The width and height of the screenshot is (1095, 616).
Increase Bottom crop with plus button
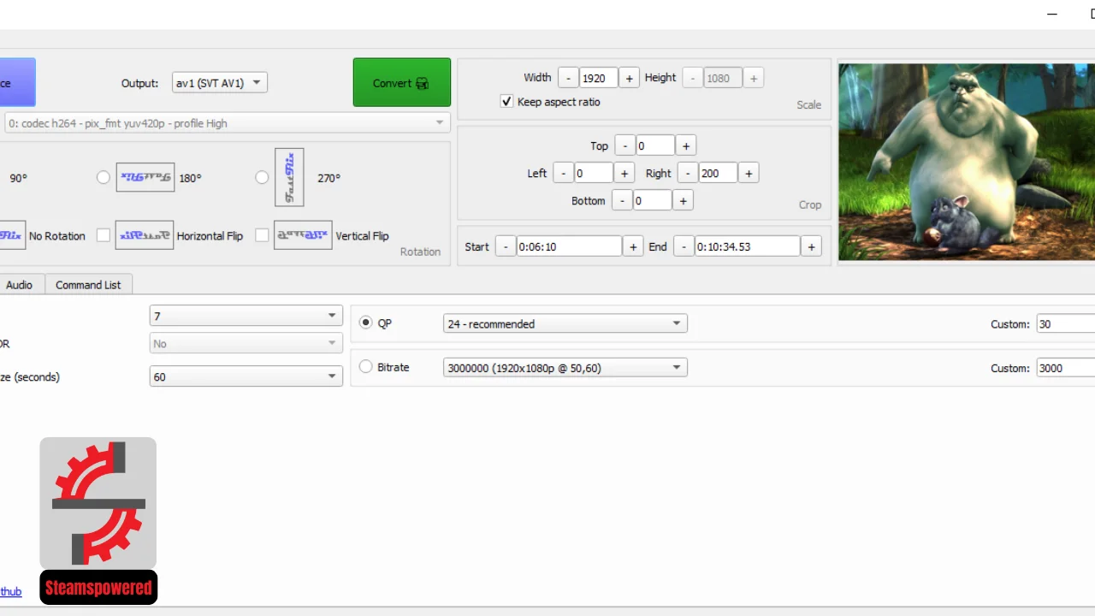click(683, 200)
